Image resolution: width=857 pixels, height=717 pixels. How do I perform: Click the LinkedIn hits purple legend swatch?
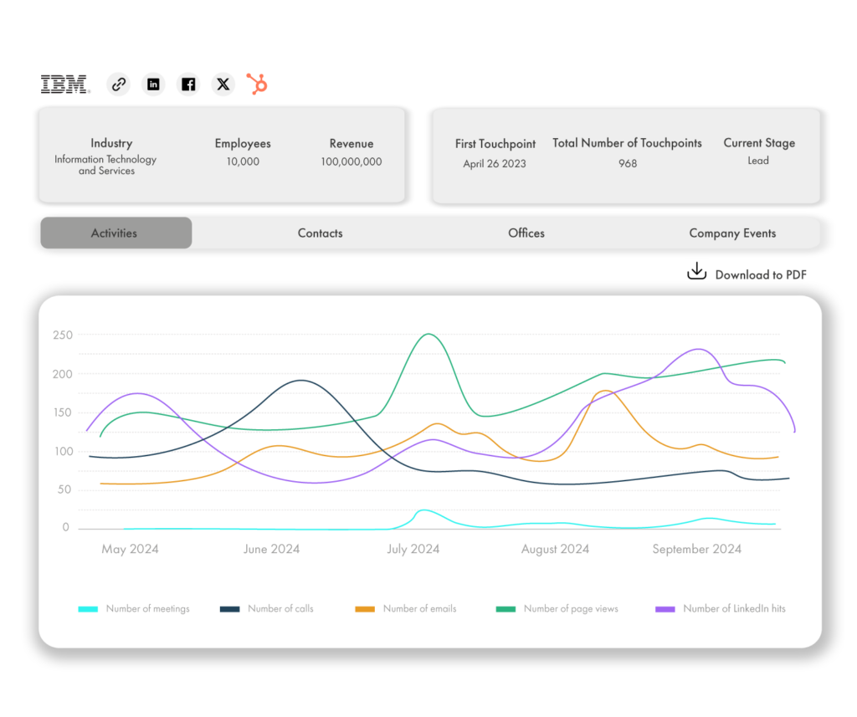pyautogui.click(x=665, y=609)
